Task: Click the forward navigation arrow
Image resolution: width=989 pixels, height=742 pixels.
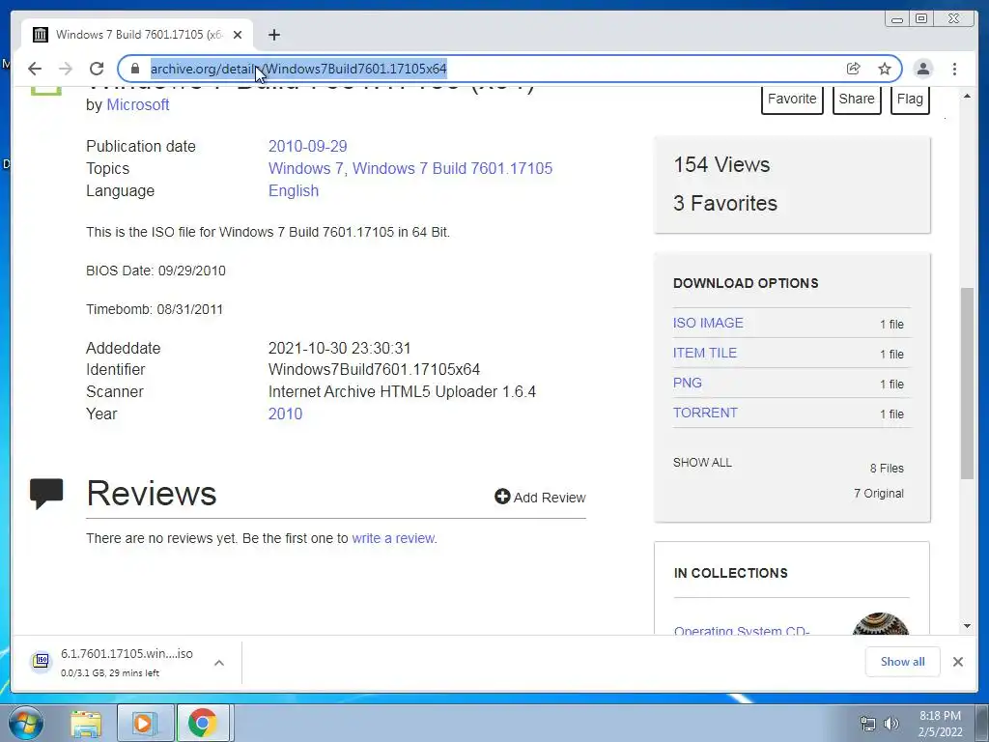Action: (x=66, y=69)
